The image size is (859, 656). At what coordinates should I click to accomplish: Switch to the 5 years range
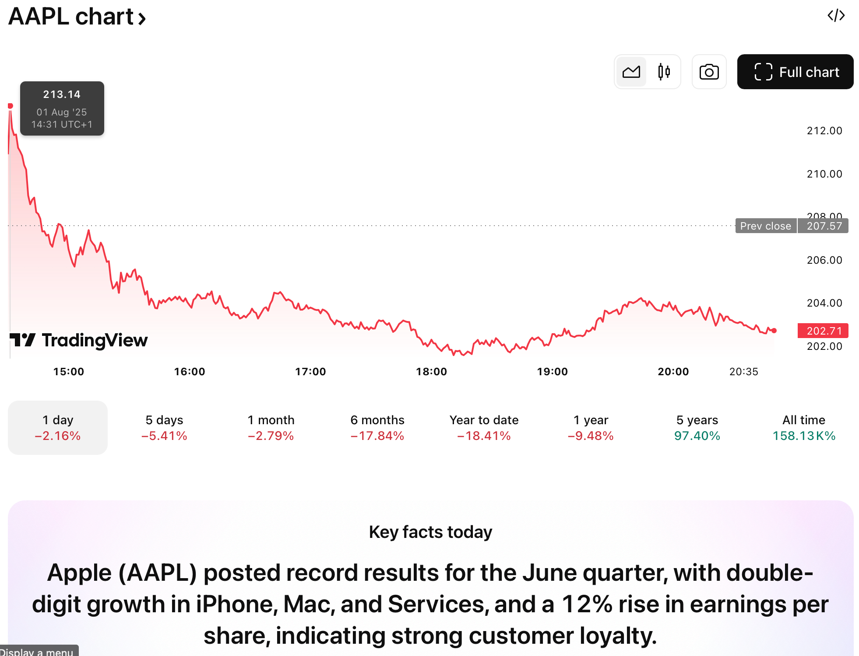coord(697,427)
